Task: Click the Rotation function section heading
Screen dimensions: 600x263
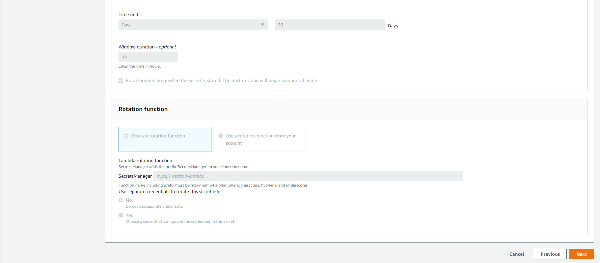Action: pyautogui.click(x=143, y=109)
